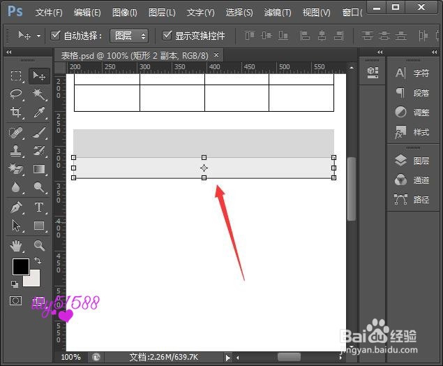This screenshot has height=366, width=443.
Task: Open the 图层 panel button
Action: [412, 161]
